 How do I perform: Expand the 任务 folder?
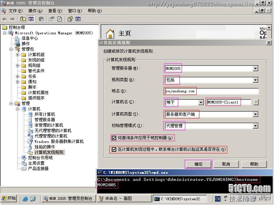(17, 76)
